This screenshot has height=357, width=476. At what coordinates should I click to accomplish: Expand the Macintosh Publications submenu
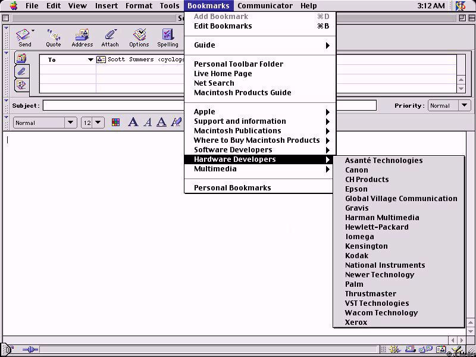pos(260,131)
